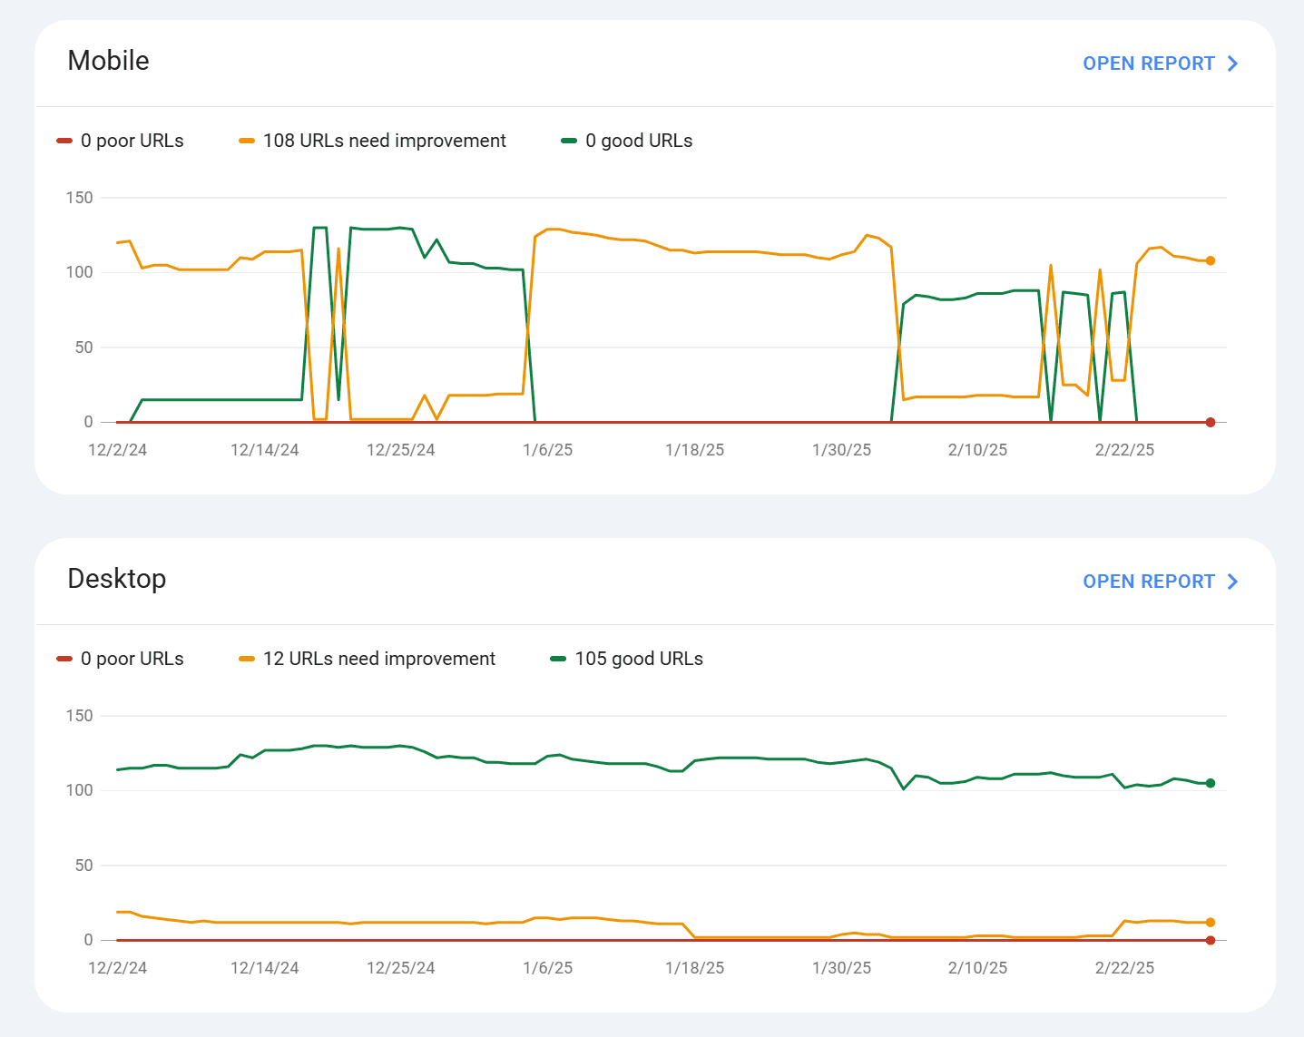
Task: Click the 12/2/24 label on Mobile chart
Action: [x=117, y=450]
